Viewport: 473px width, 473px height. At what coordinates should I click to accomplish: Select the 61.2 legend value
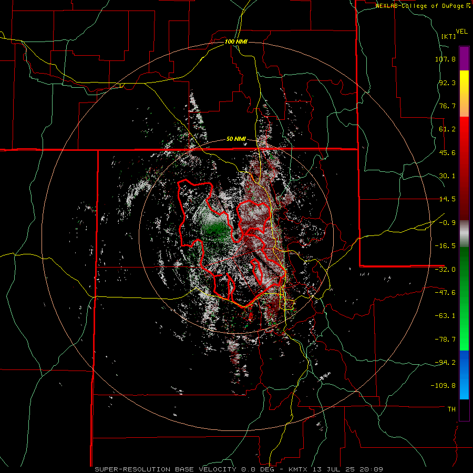point(447,129)
